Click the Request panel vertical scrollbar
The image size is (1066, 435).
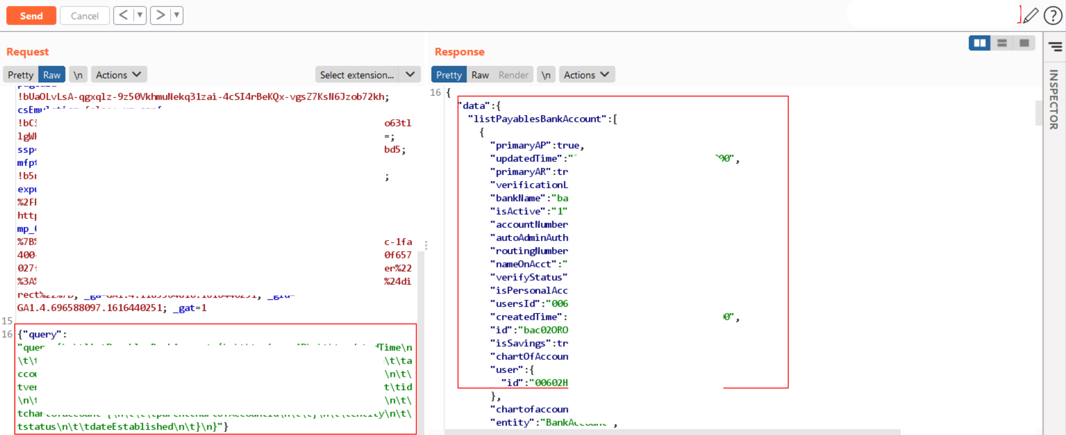421,339
